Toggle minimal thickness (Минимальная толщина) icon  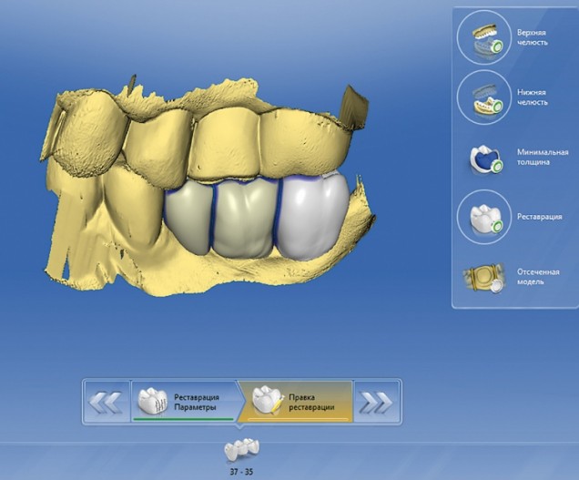[x=486, y=159]
